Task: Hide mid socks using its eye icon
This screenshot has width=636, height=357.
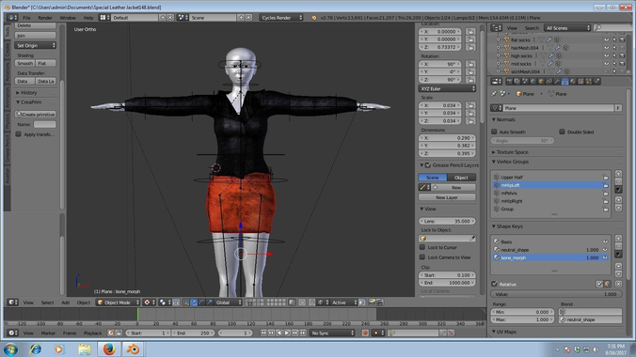Action: [x=607, y=64]
